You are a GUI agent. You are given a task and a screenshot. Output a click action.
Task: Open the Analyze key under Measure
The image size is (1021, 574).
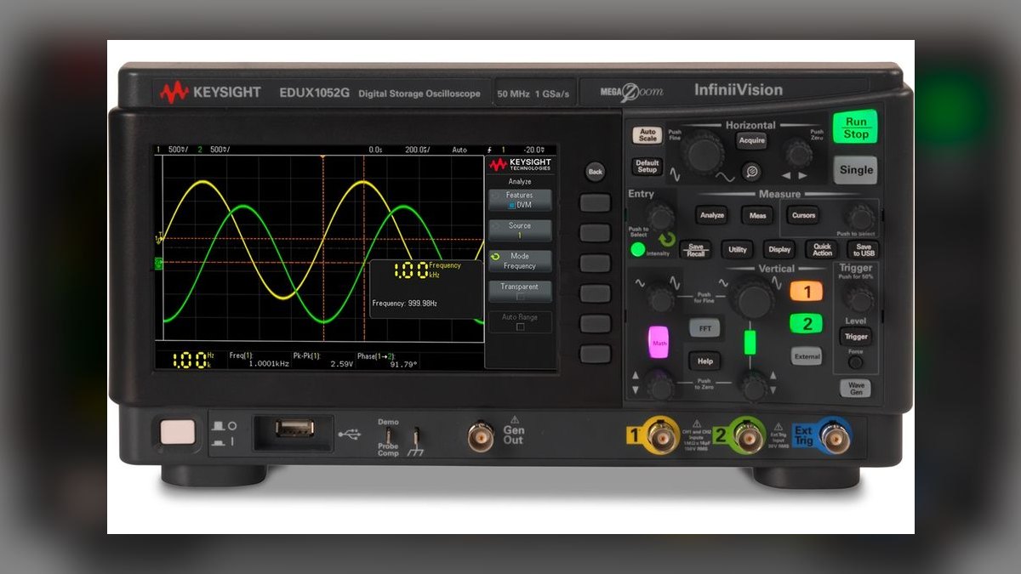(x=712, y=215)
